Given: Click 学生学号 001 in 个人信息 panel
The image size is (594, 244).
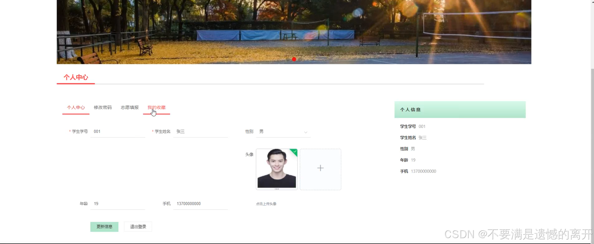Looking at the screenshot, I should coord(413,127).
